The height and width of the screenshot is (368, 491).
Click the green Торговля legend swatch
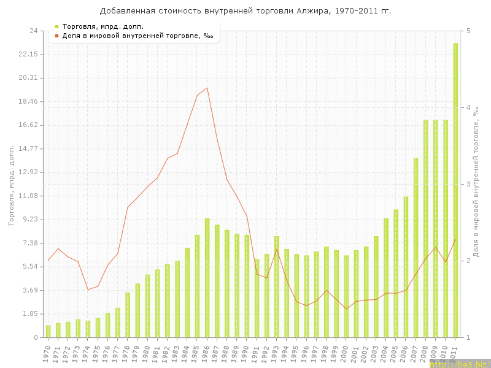coord(56,26)
